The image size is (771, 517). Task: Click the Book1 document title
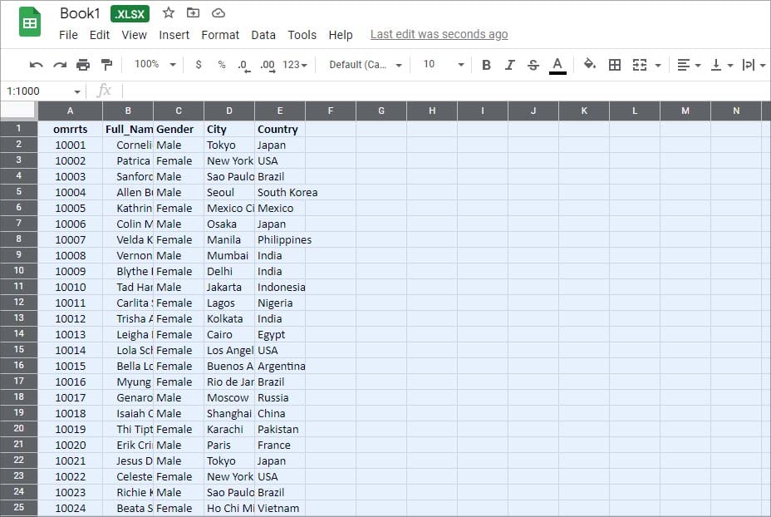click(x=80, y=13)
